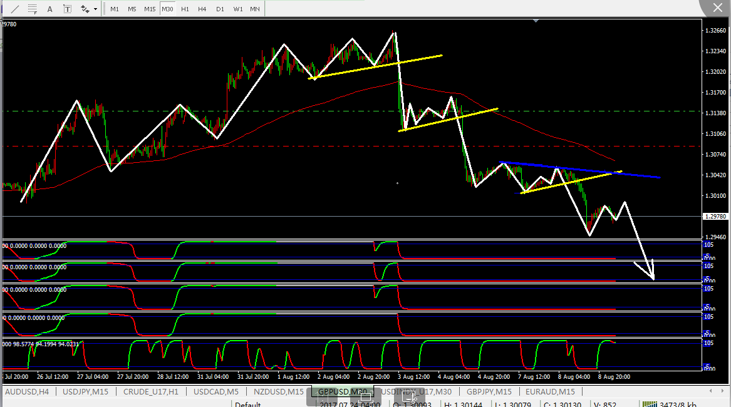Image resolution: width=731 pixels, height=407 pixels.
Task: Select the Fibonacci retracement tool
Action: pyautogui.click(x=32, y=9)
